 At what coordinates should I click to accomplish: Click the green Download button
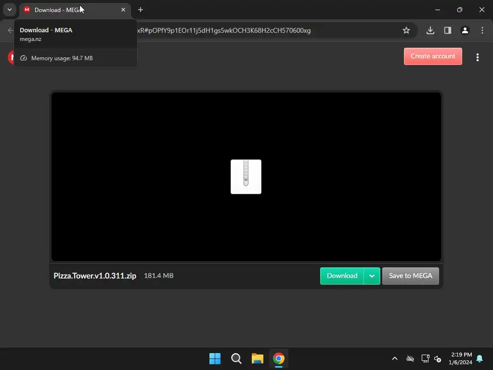[x=342, y=276]
